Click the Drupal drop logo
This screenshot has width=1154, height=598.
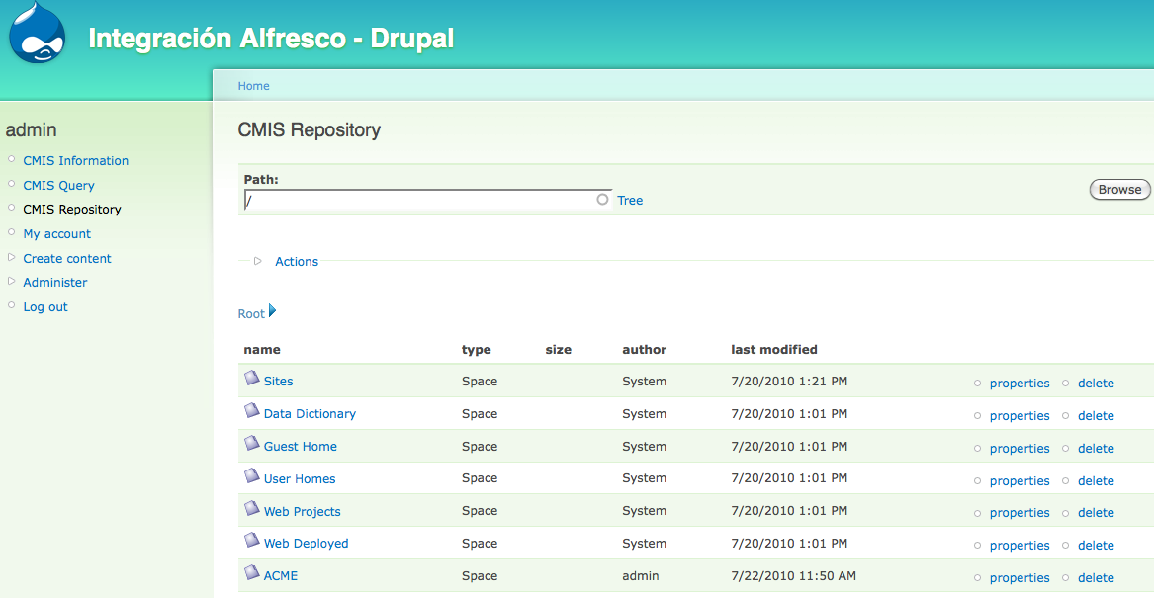pyautogui.click(x=37, y=33)
